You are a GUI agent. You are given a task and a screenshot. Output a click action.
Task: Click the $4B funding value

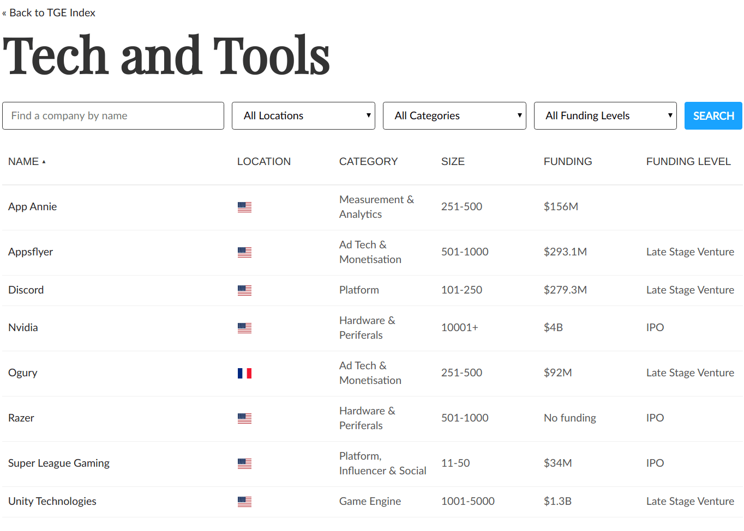click(x=554, y=328)
